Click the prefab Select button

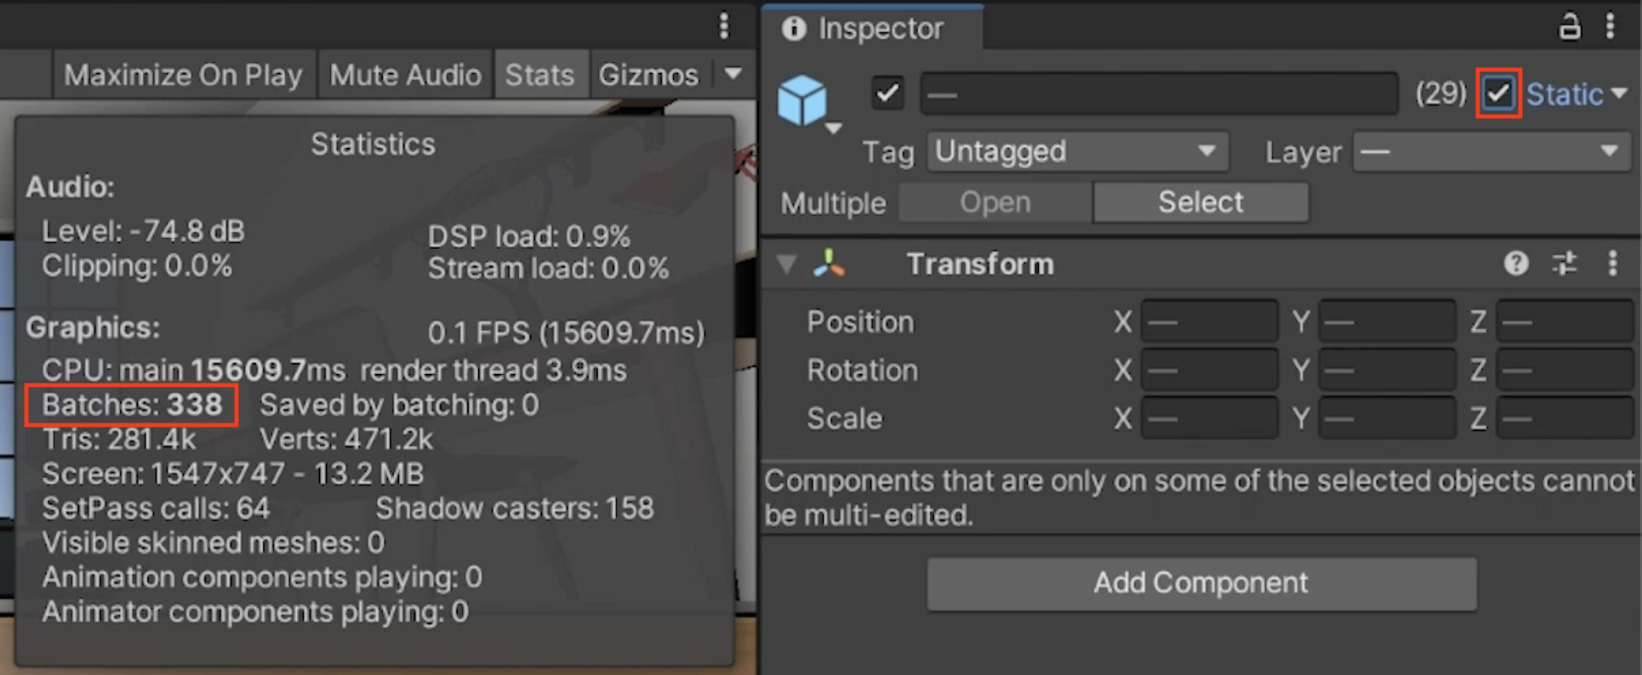[1200, 202]
